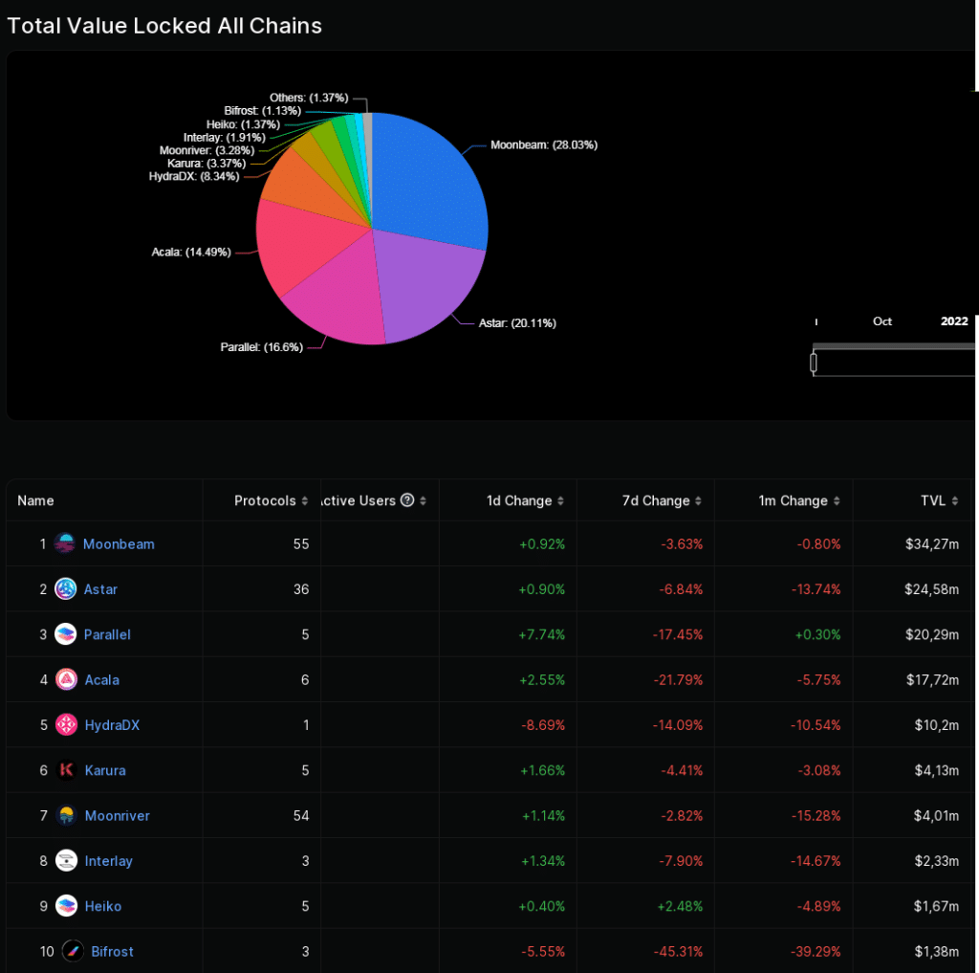The height and width of the screenshot is (973, 979).
Task: Click the $4,13m TVL value for Karura
Action: tap(937, 770)
